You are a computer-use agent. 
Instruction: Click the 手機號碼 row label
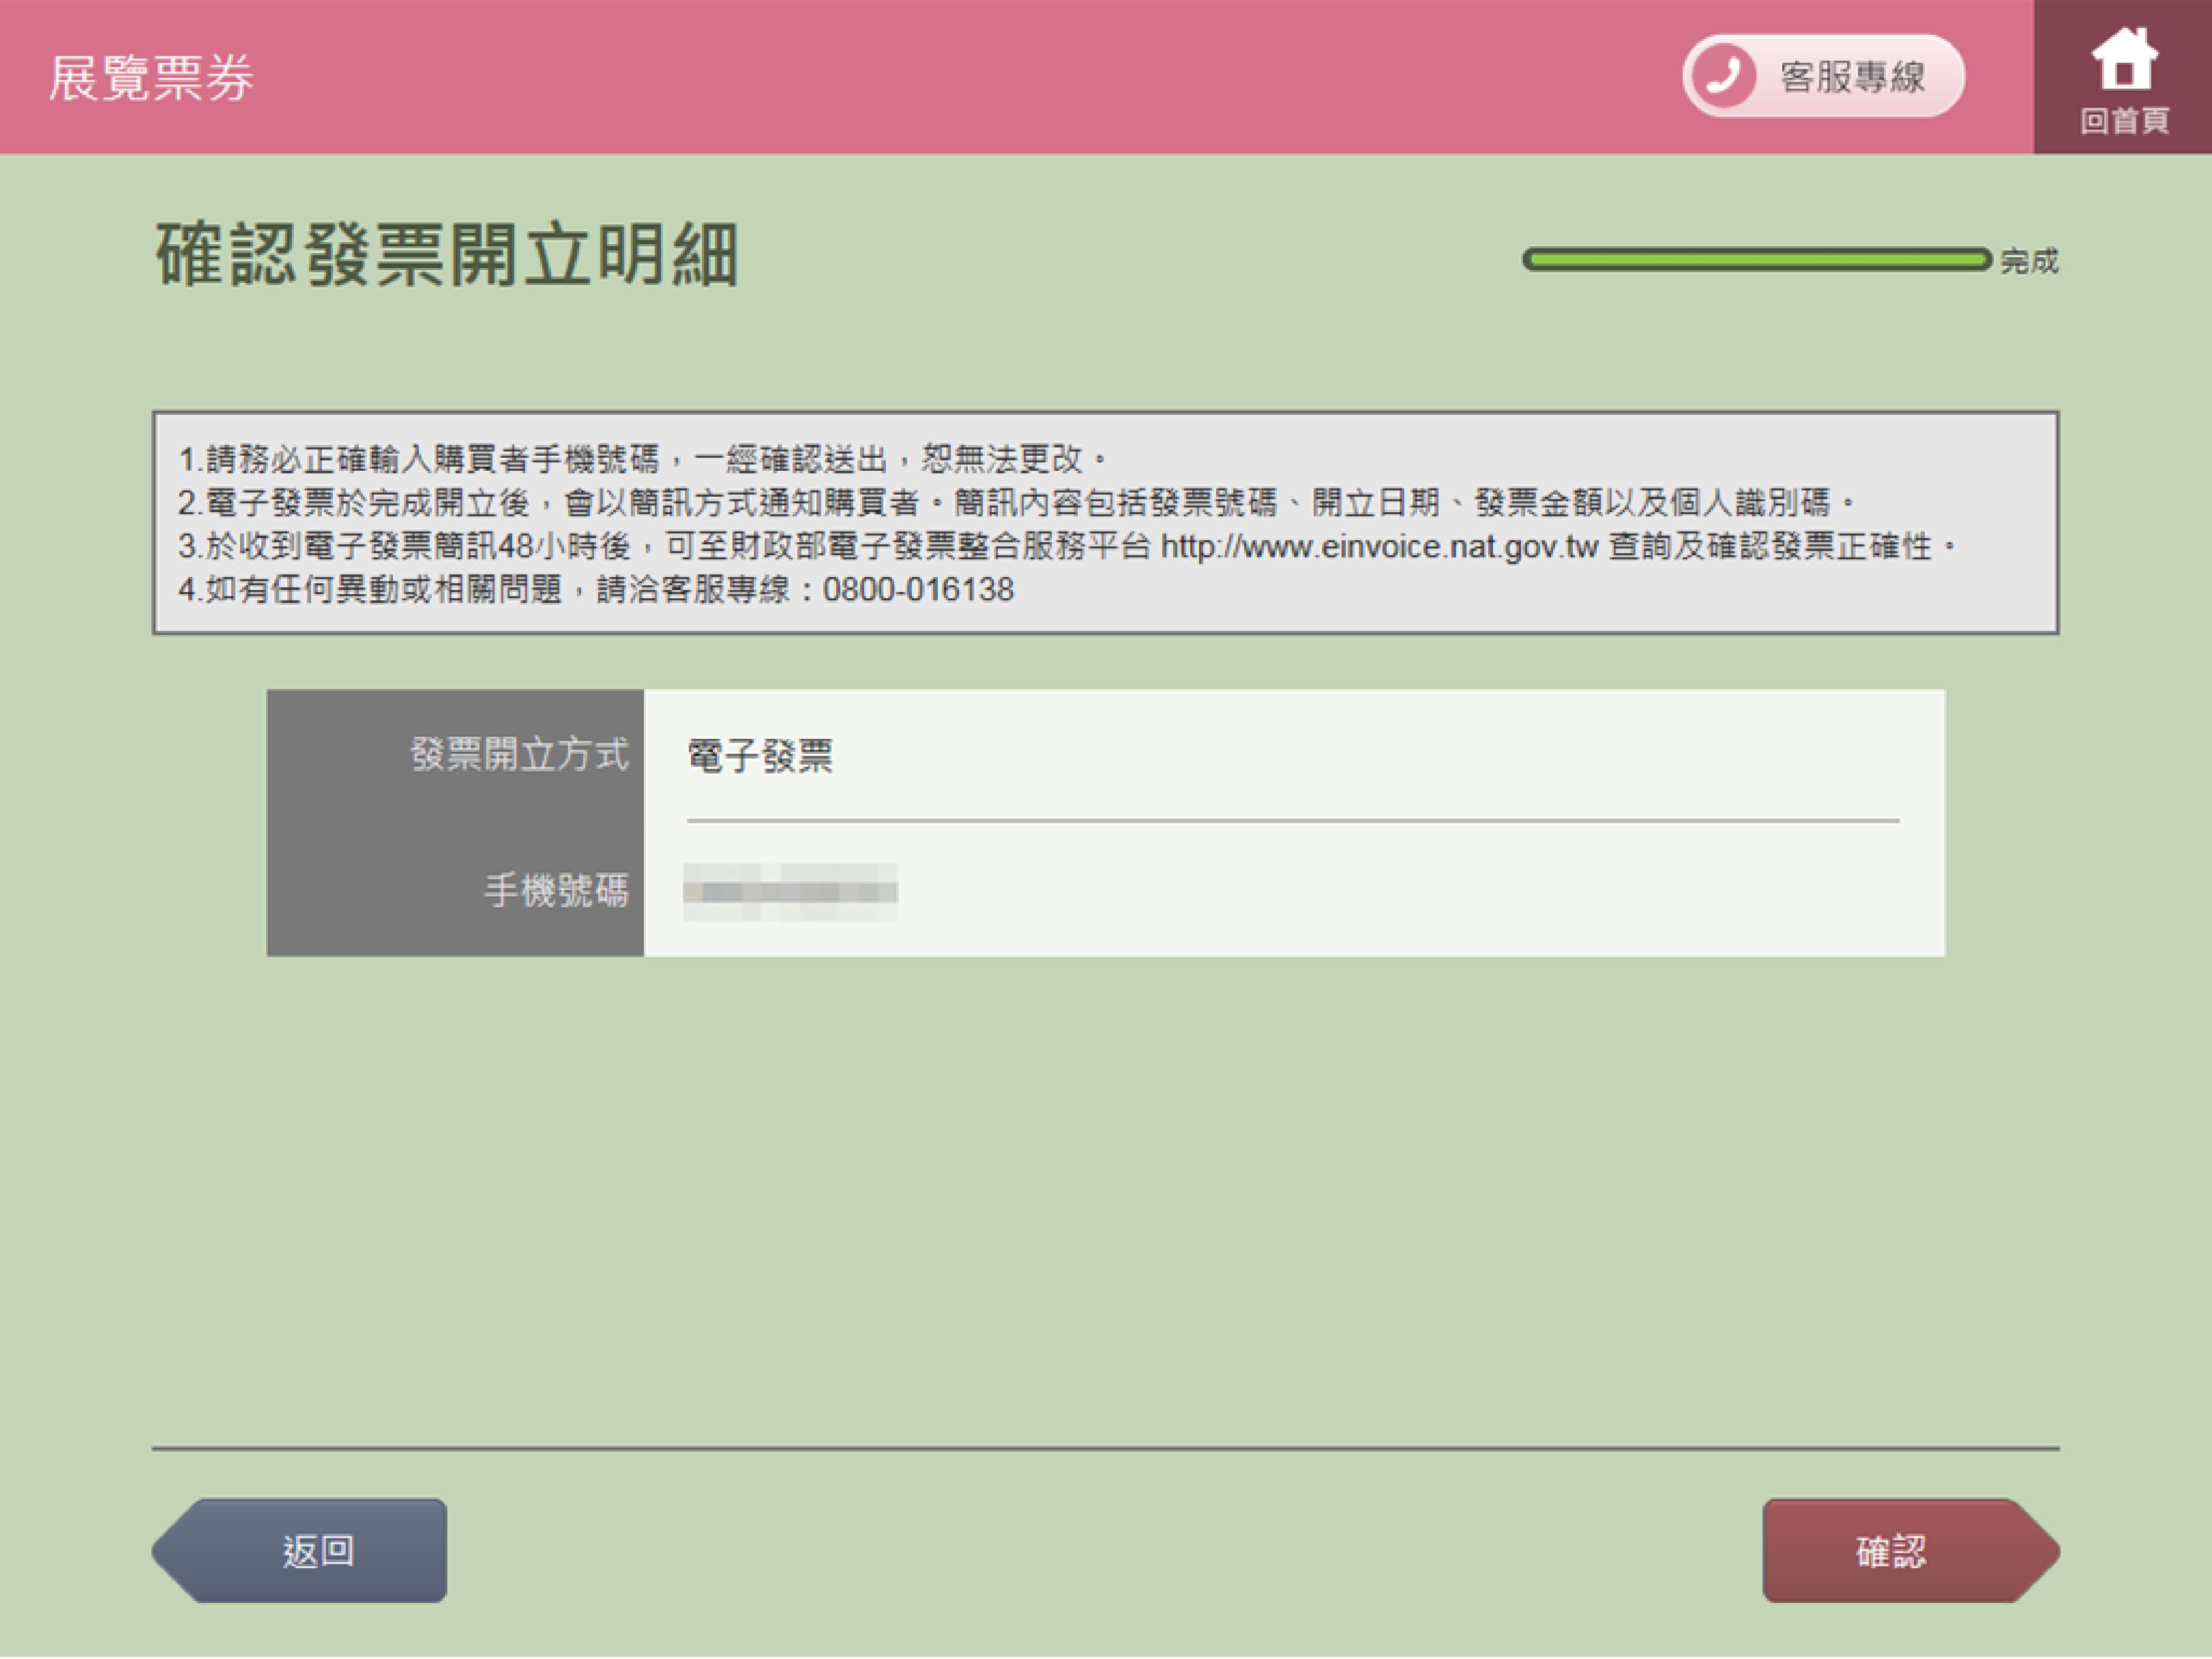[x=556, y=890]
